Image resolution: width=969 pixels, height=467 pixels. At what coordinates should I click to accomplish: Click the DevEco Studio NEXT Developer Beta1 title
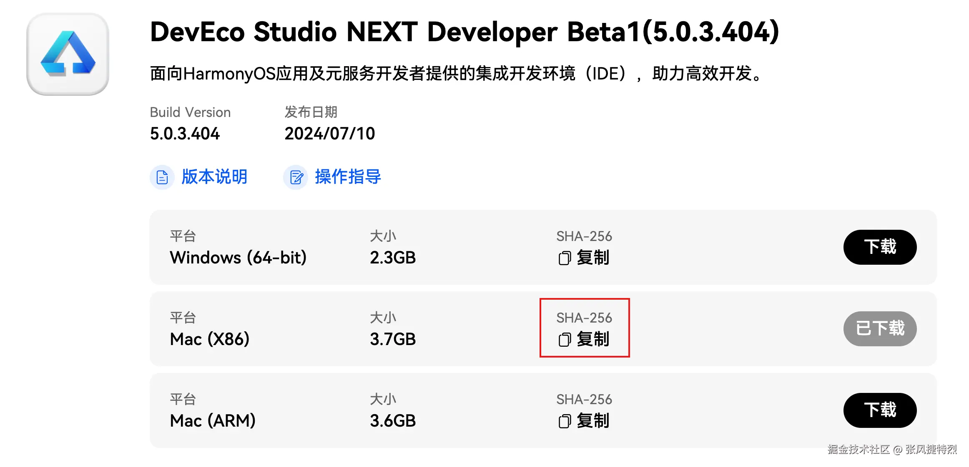[464, 32]
